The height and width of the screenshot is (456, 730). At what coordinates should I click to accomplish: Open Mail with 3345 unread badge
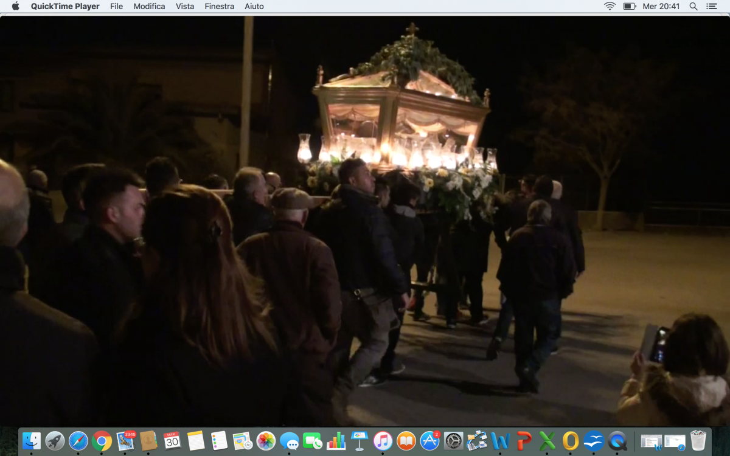click(125, 440)
